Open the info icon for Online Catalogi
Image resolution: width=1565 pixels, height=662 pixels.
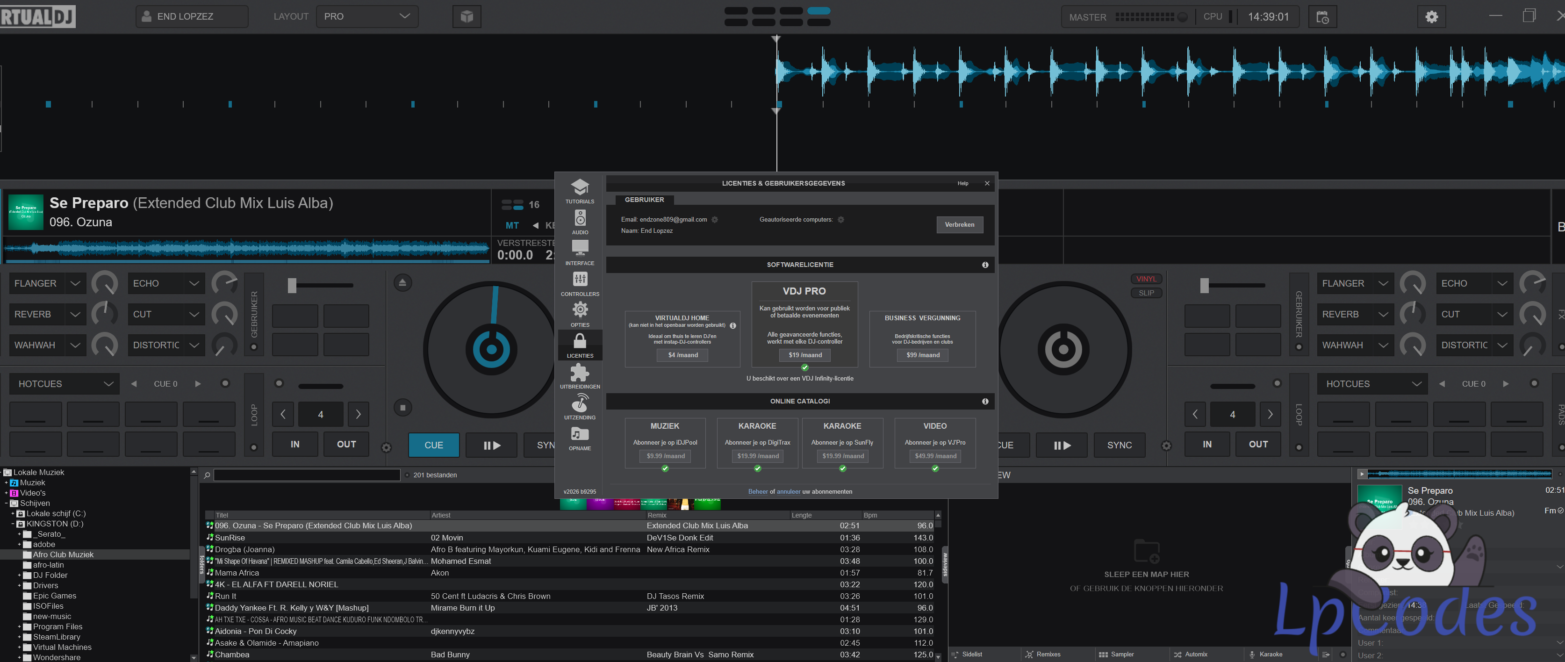point(985,401)
